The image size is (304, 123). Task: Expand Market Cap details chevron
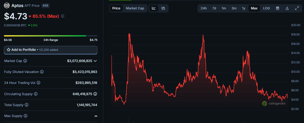pyautogui.click(x=95, y=61)
